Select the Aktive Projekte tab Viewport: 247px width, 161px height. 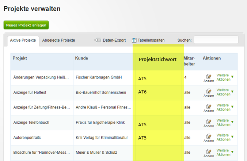(23, 40)
